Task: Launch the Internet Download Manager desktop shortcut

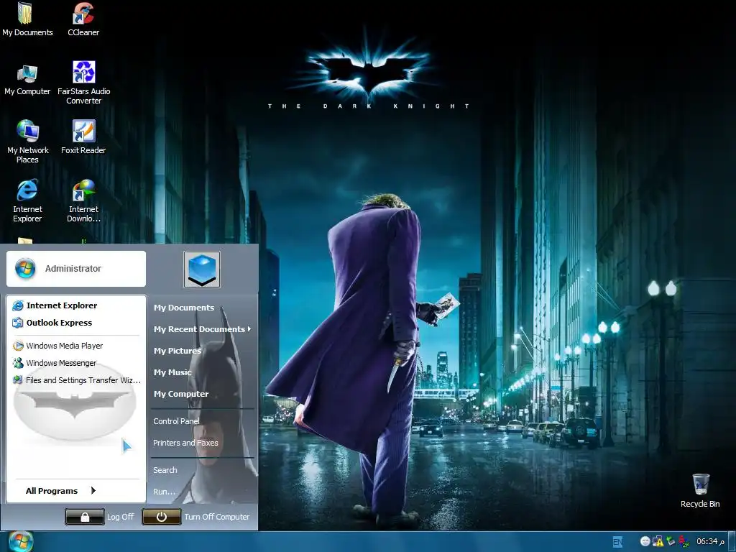Action: coord(83,201)
